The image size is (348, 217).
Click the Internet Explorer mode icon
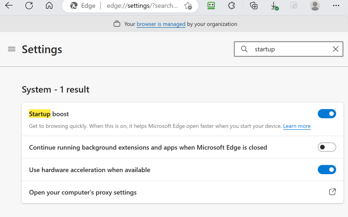coord(294,5)
